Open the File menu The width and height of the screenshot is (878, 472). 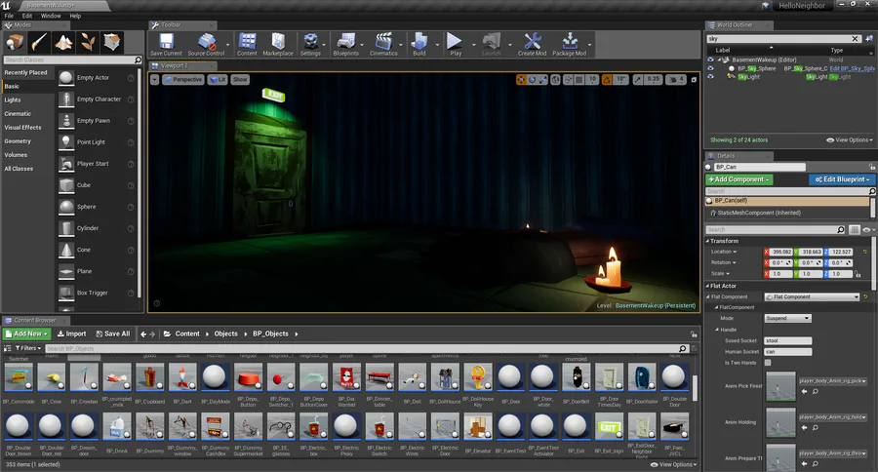tap(9, 16)
